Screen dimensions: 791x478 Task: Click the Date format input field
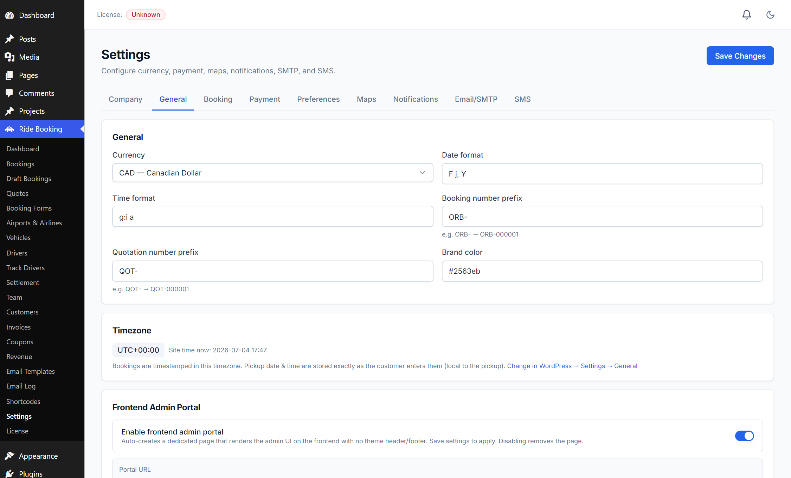602,174
